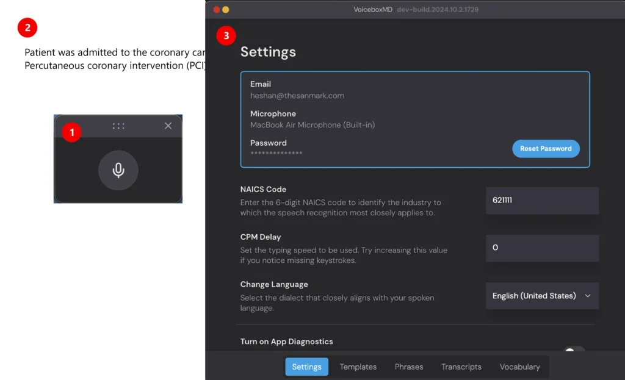
Task: Close the floating microphone widget
Action: (168, 126)
